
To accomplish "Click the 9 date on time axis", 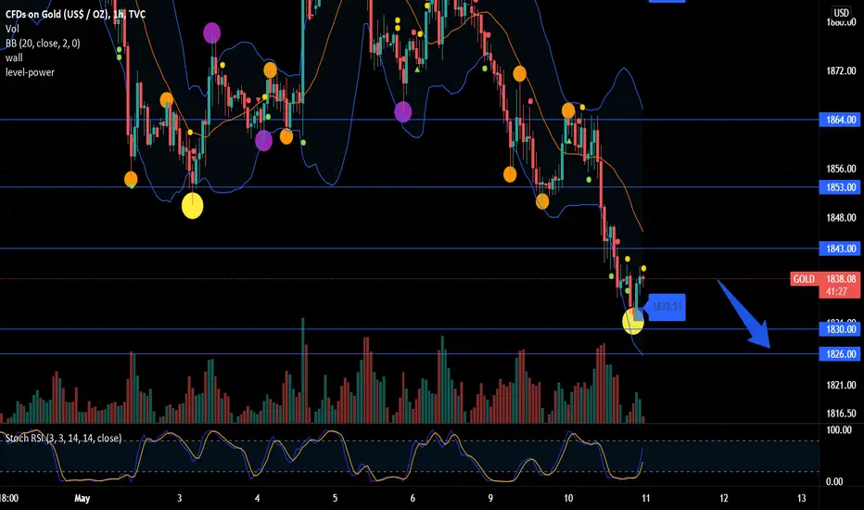I will (x=490, y=499).
